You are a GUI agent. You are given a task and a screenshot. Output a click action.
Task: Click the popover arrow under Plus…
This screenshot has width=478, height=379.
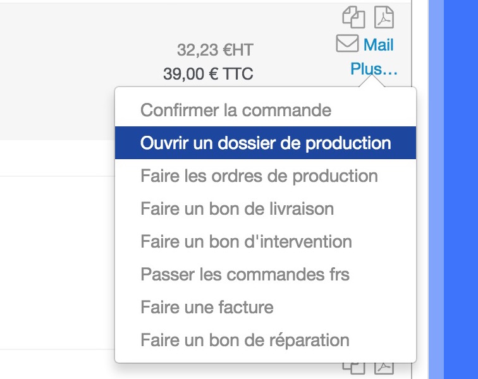coord(372,81)
